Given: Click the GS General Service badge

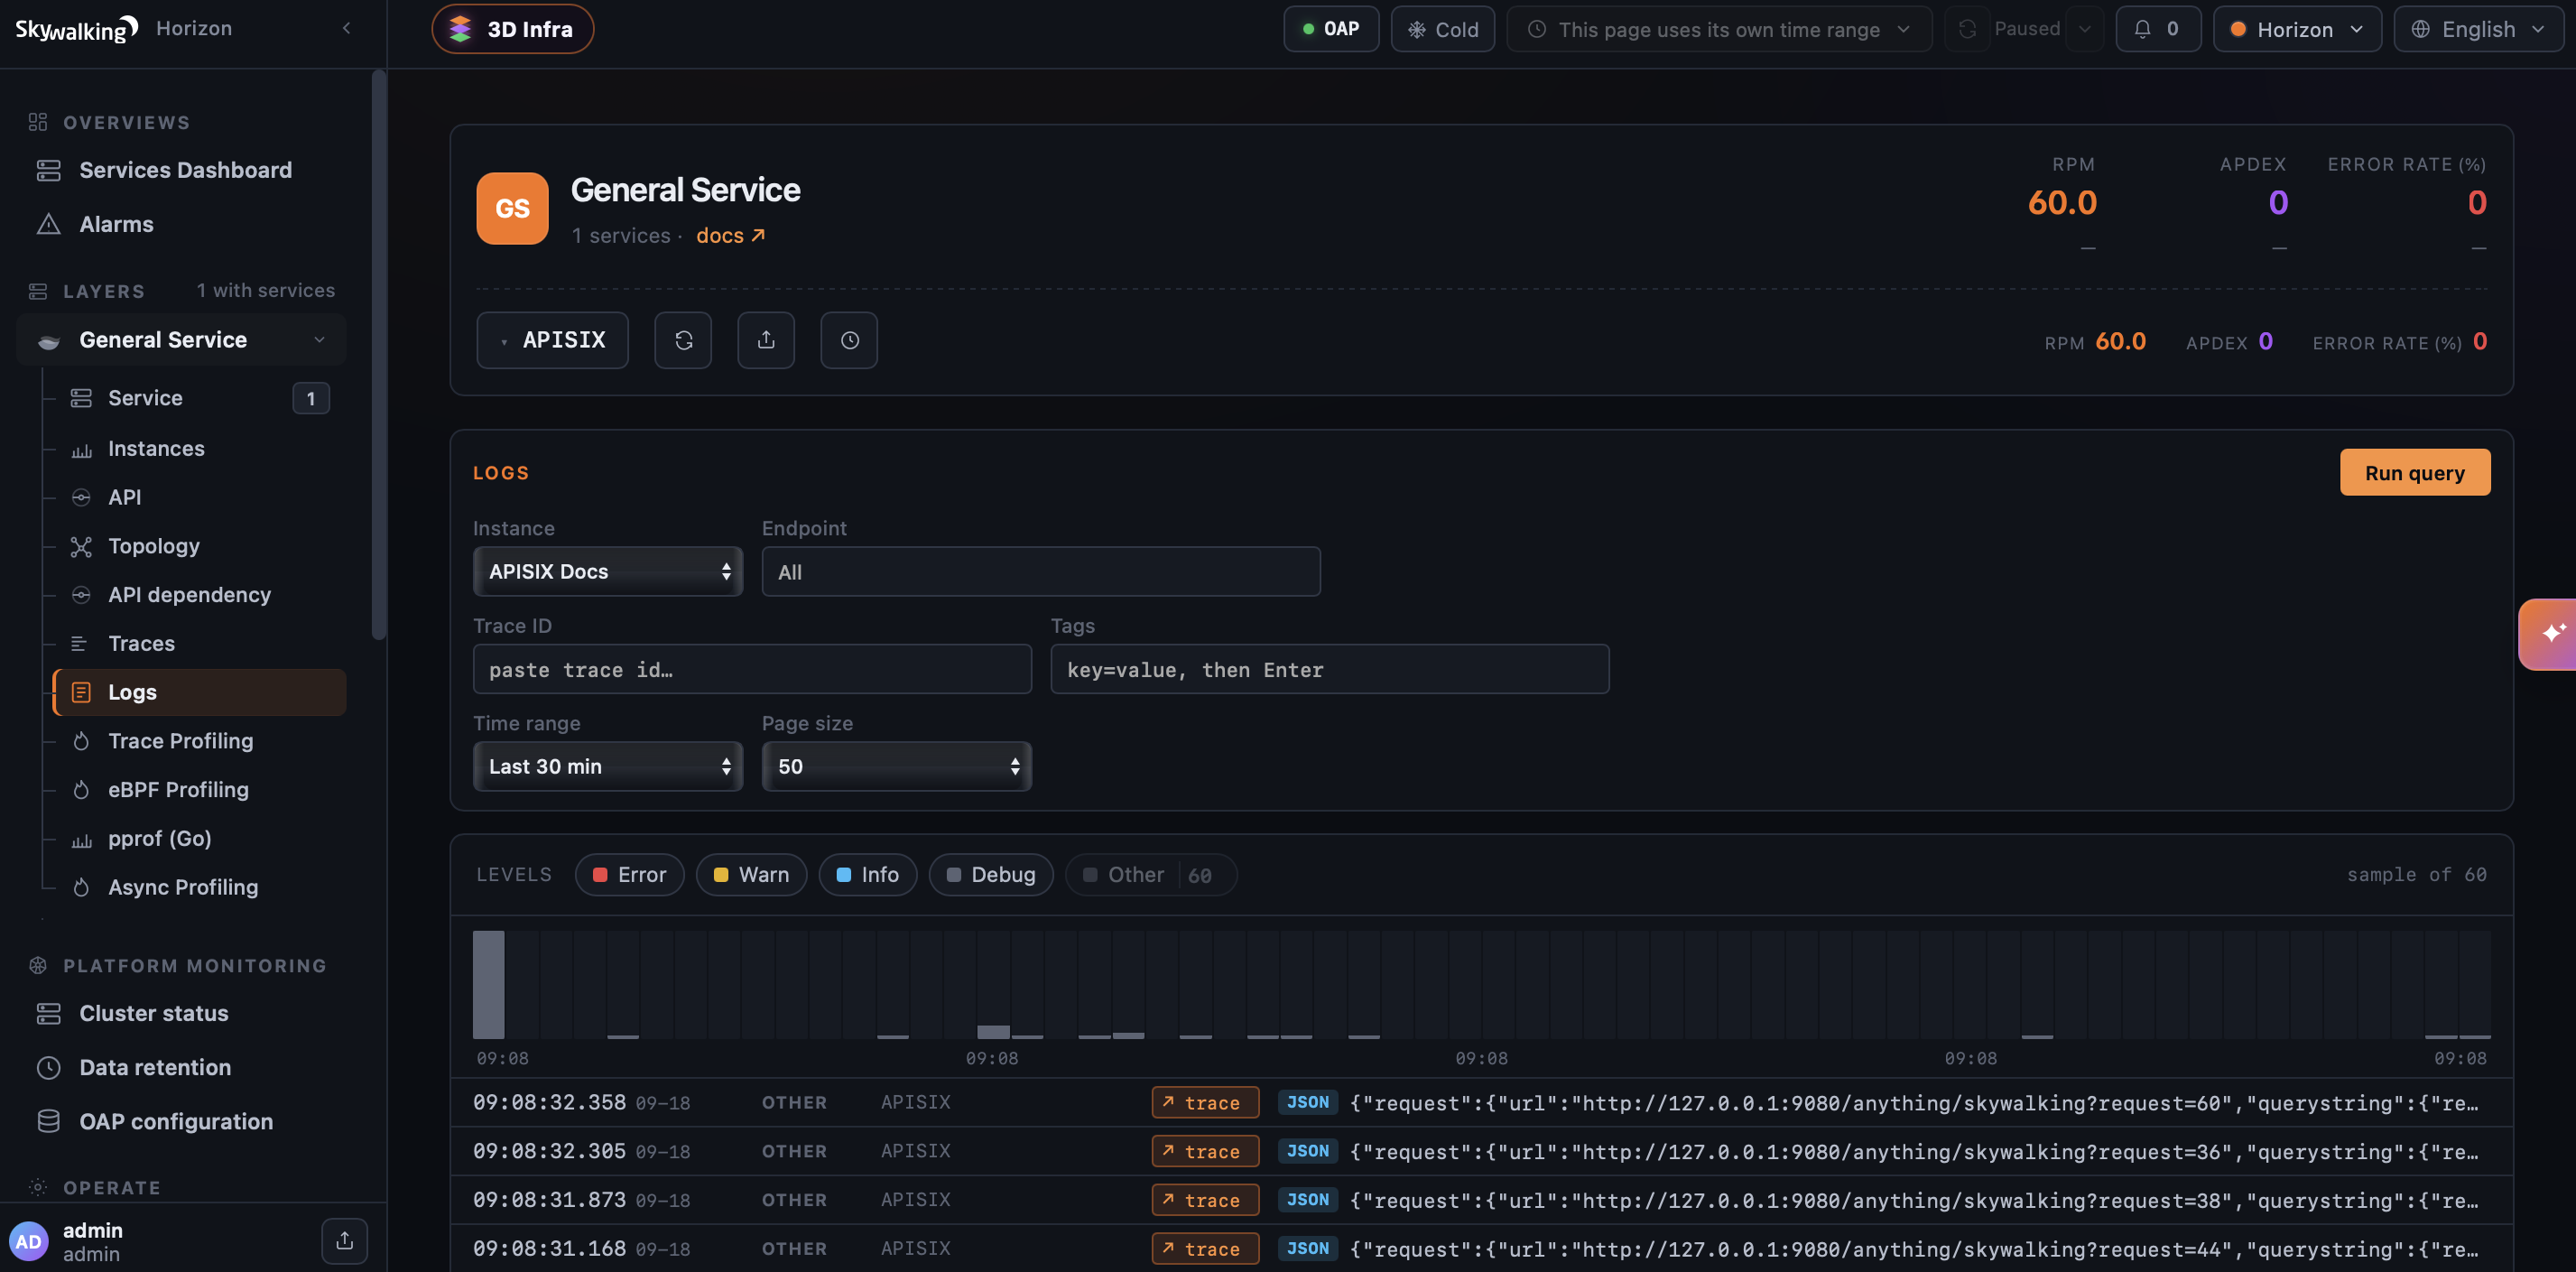Looking at the screenshot, I should point(512,208).
